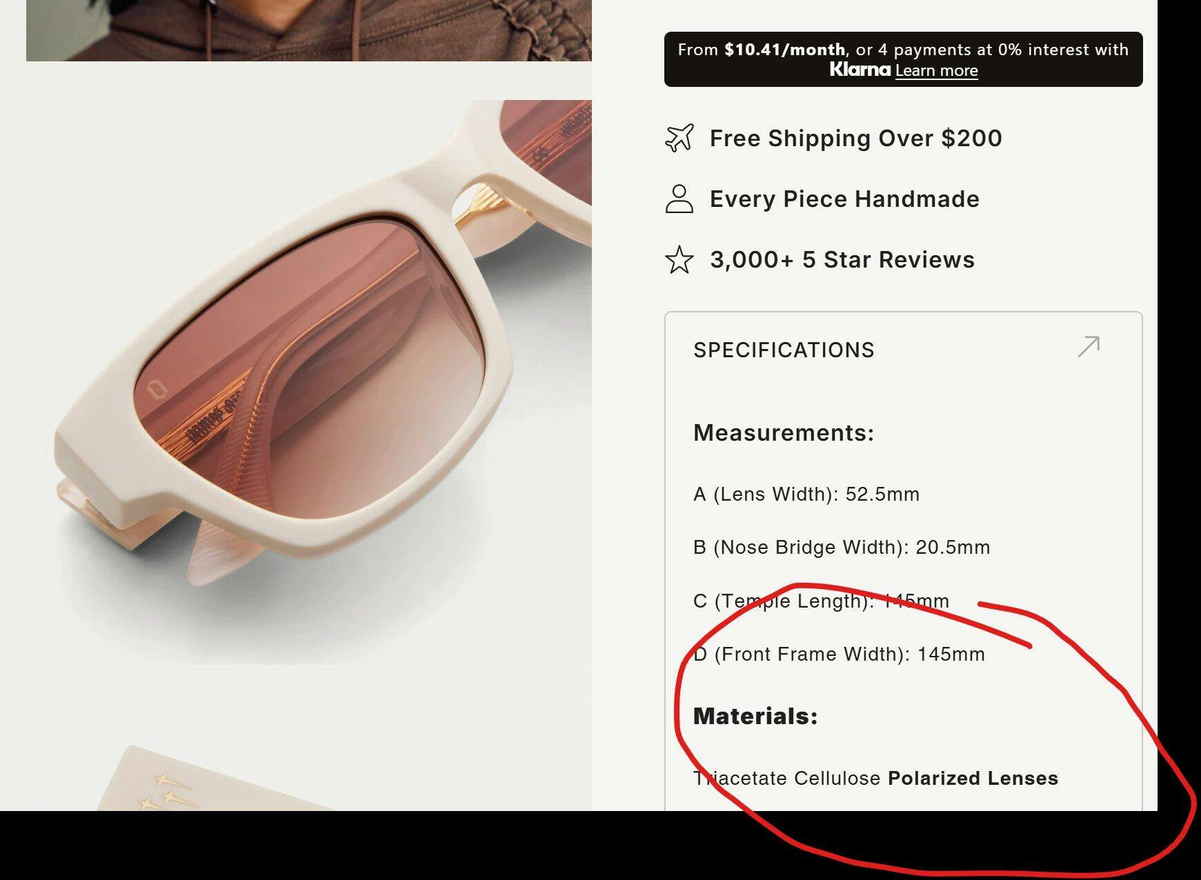Screen dimensions: 1201x880
Task: Open the model wearing hoodie photo
Action: tap(309, 30)
